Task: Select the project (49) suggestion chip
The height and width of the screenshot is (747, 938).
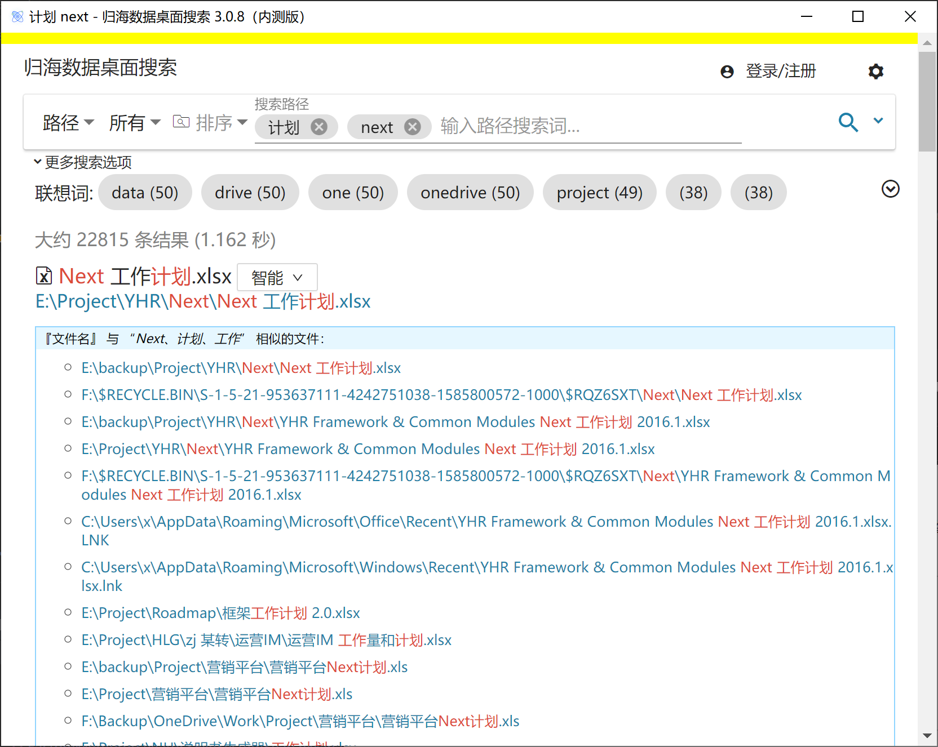Action: point(599,193)
